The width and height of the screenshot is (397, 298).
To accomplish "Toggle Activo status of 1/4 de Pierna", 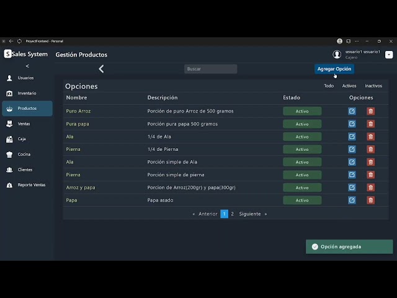I will (302, 149).
